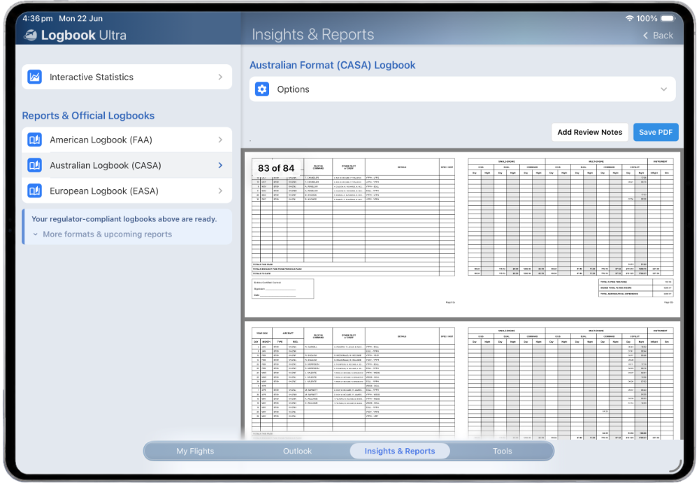Switch to My Flights tab

pyautogui.click(x=195, y=452)
